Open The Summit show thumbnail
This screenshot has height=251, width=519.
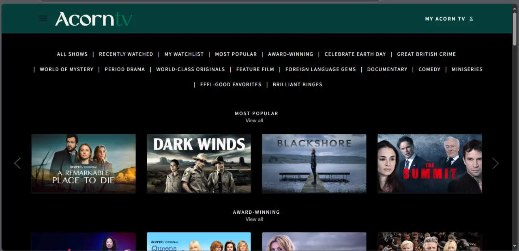430,164
